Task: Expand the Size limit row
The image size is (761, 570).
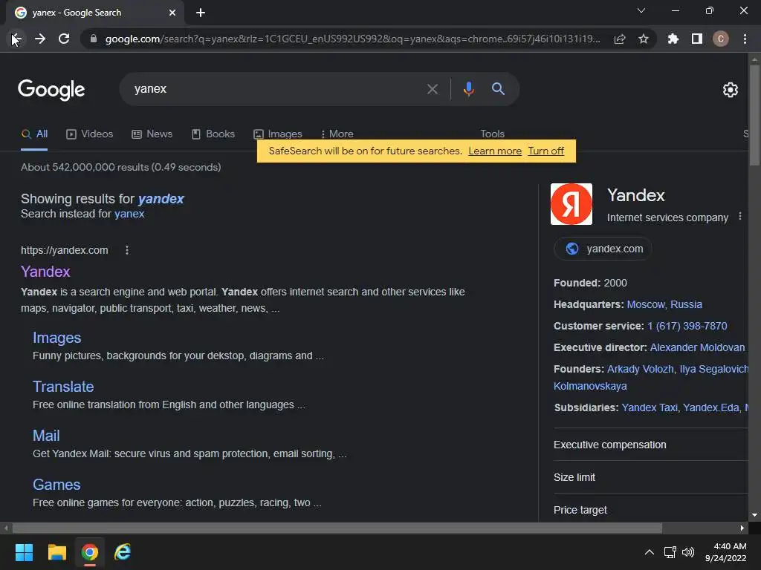Action: tap(651, 477)
